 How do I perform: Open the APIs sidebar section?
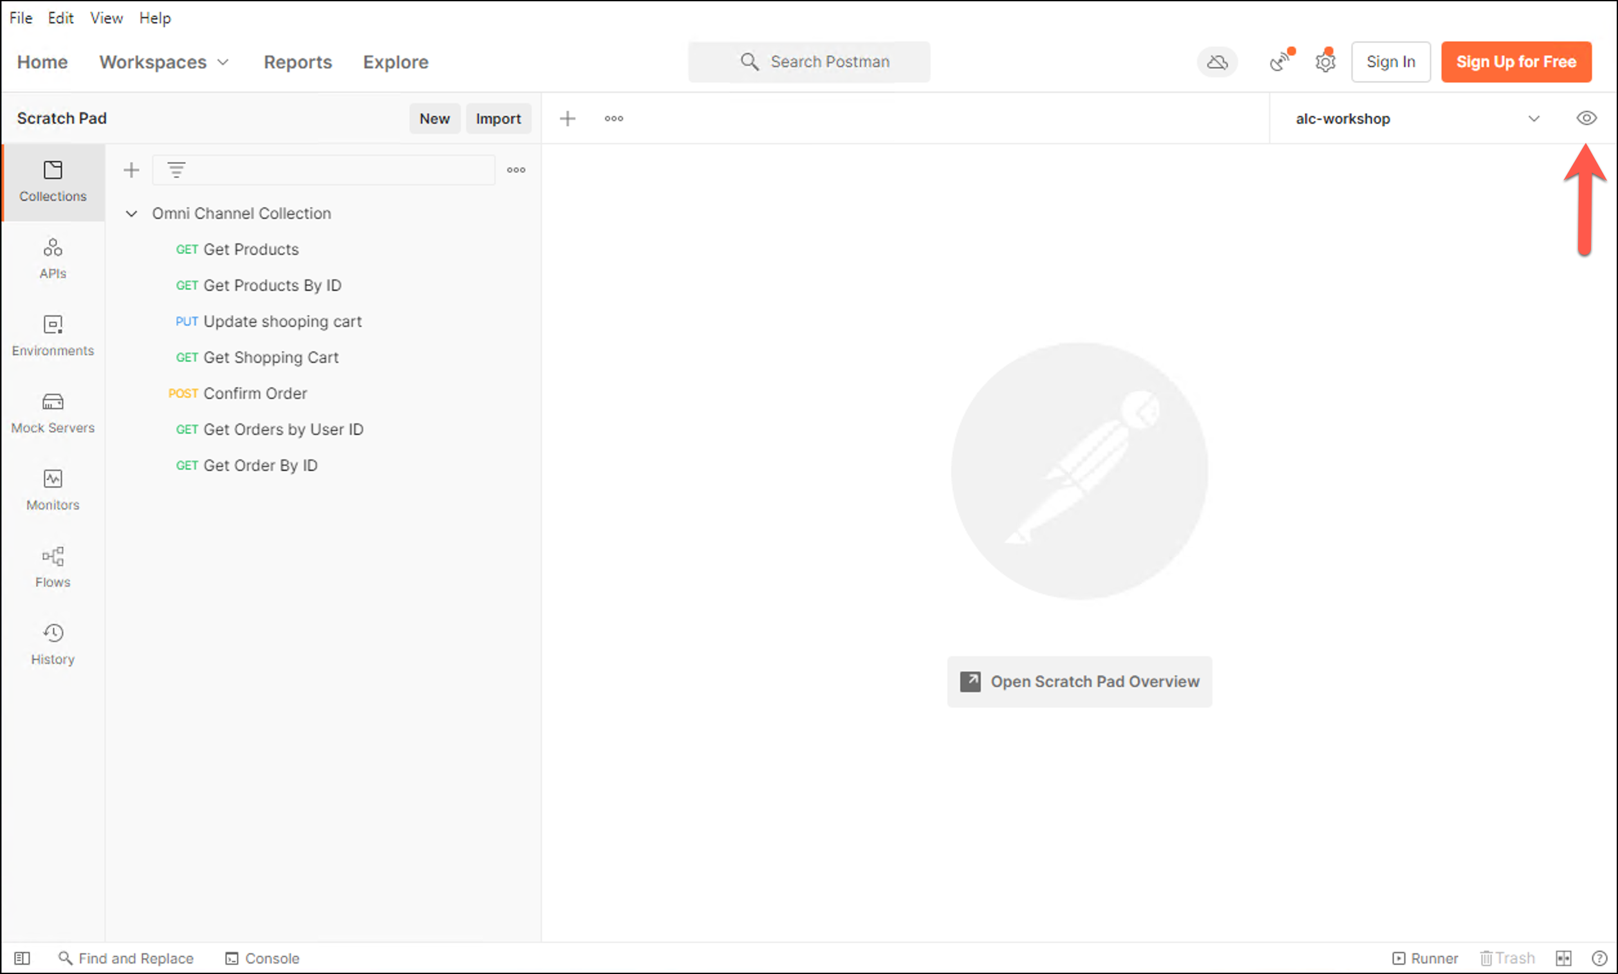point(53,259)
